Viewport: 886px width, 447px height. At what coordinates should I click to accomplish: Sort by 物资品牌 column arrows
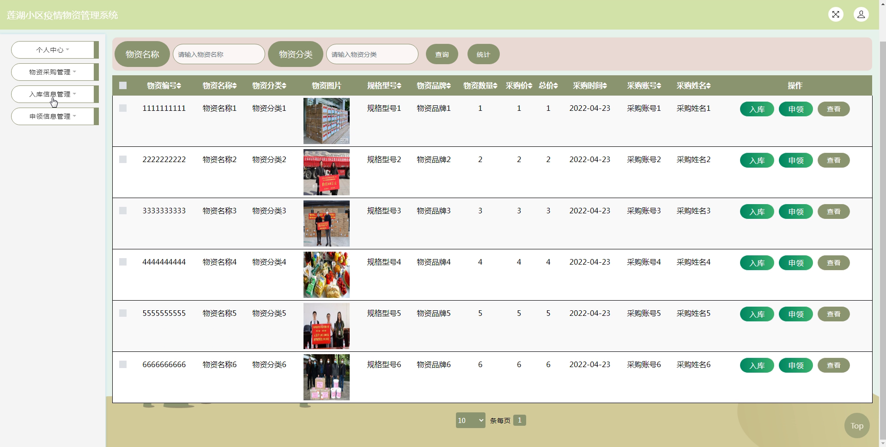(449, 85)
